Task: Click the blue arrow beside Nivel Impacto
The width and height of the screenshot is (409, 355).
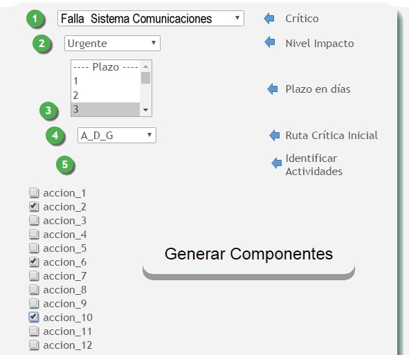Action: [x=270, y=42]
